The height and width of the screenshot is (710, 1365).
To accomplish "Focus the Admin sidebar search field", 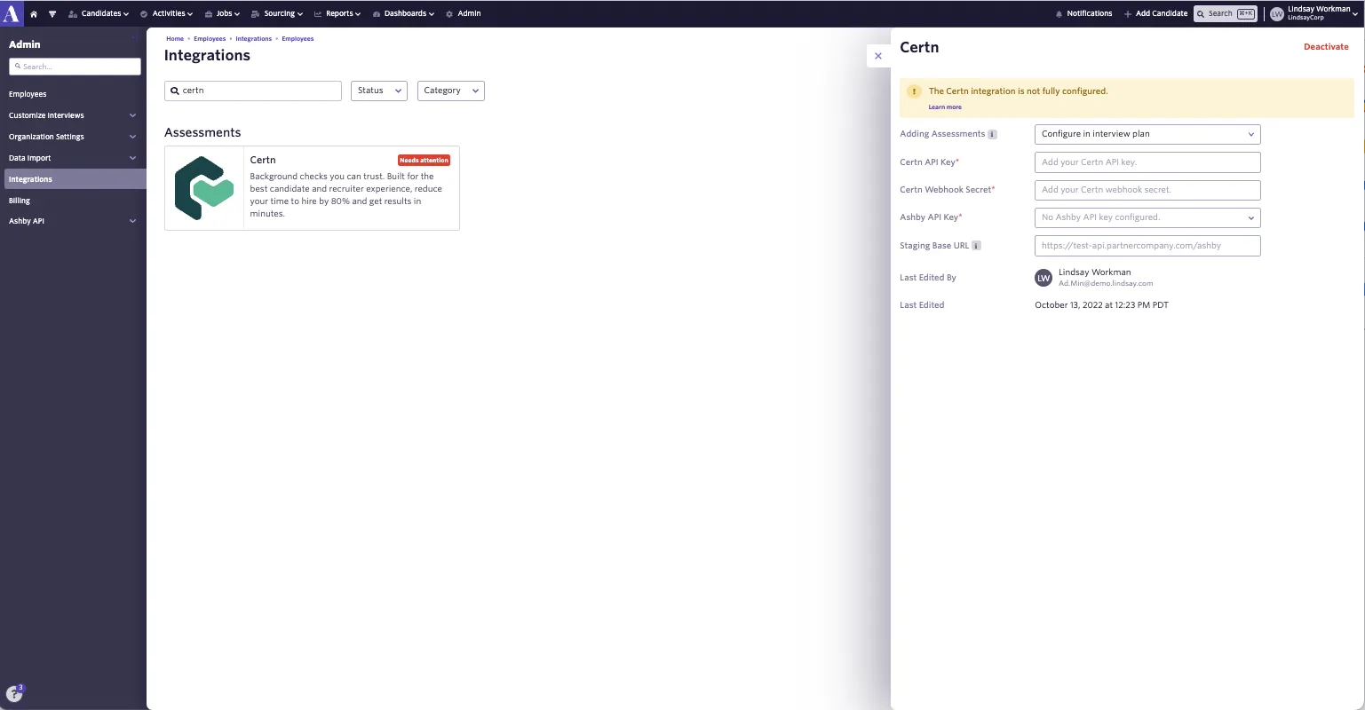I will click(x=75, y=67).
